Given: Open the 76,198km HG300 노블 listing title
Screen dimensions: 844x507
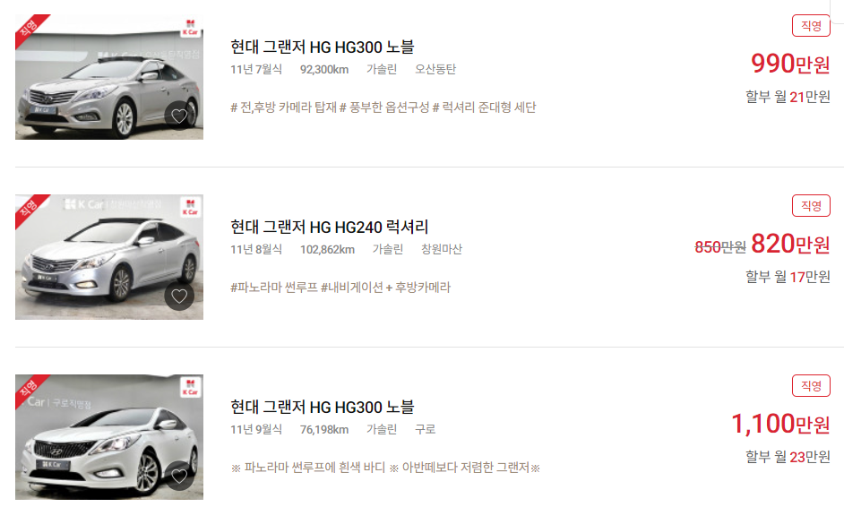Looking at the screenshot, I should pyautogui.click(x=322, y=407).
